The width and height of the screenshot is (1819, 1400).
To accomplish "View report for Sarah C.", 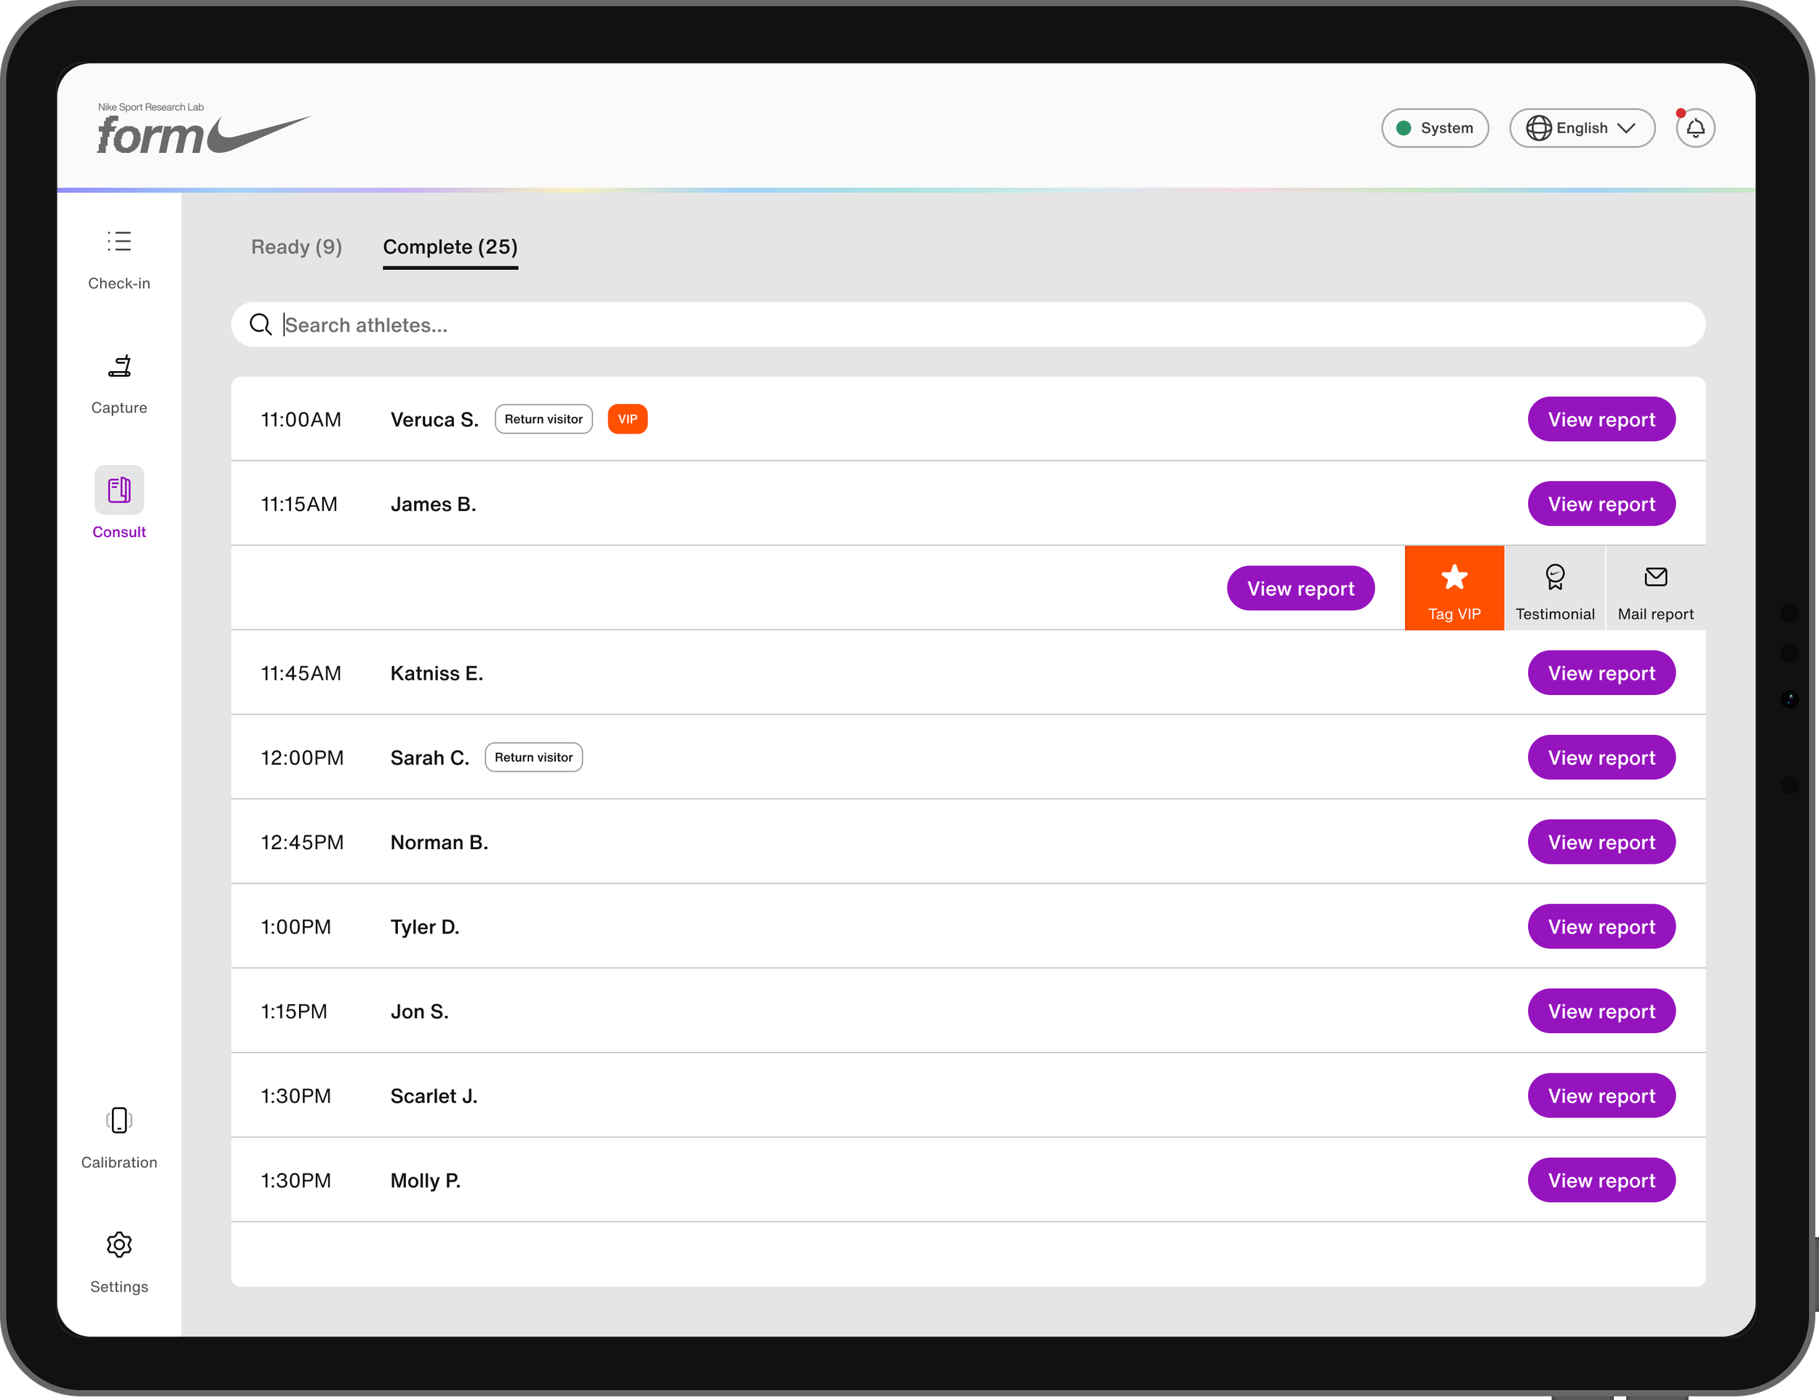I will 1601,758.
